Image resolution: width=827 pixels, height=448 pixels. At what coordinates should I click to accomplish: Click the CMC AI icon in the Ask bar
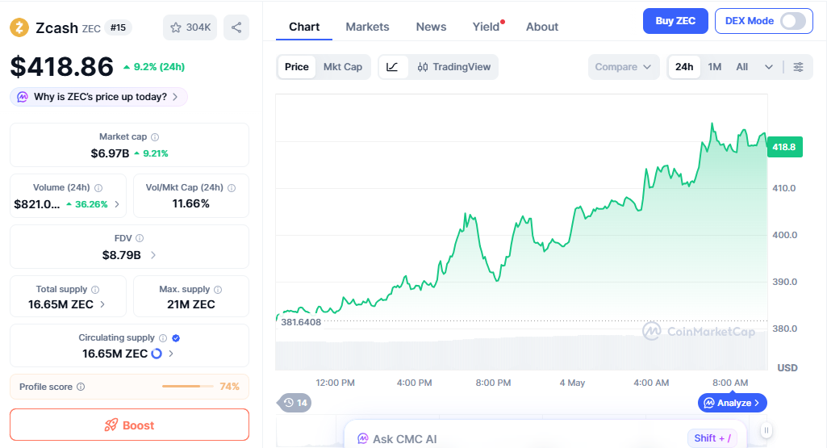coord(363,439)
